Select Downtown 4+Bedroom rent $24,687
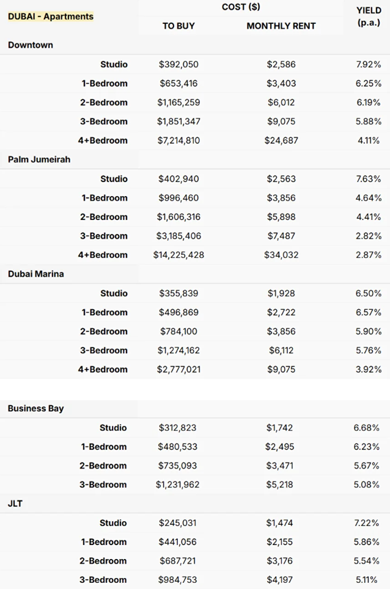 tap(281, 141)
